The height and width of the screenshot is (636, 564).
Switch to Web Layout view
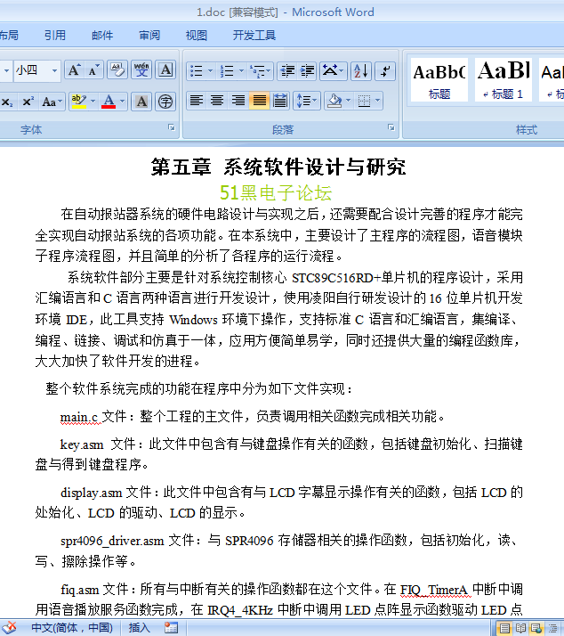point(536,628)
